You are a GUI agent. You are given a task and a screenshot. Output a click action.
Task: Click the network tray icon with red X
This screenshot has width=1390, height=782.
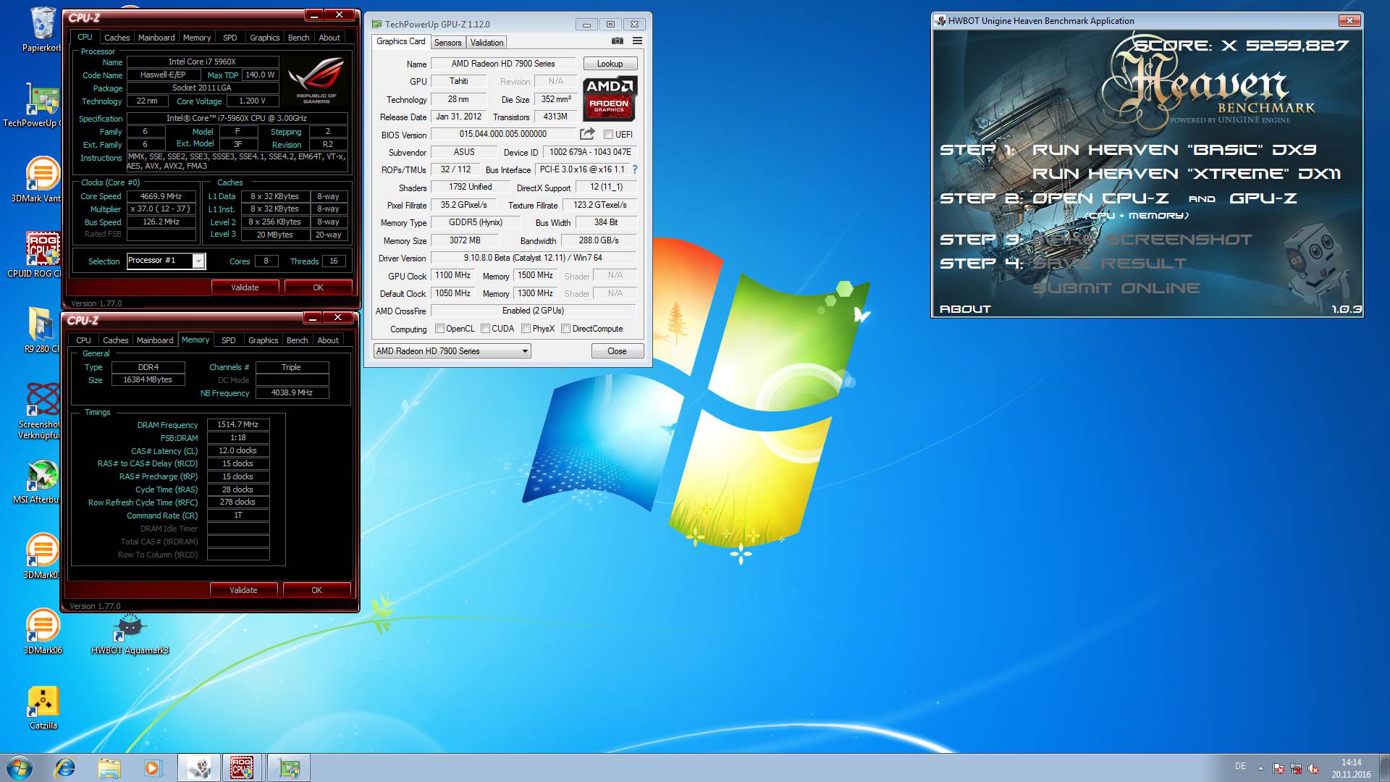pos(1296,769)
